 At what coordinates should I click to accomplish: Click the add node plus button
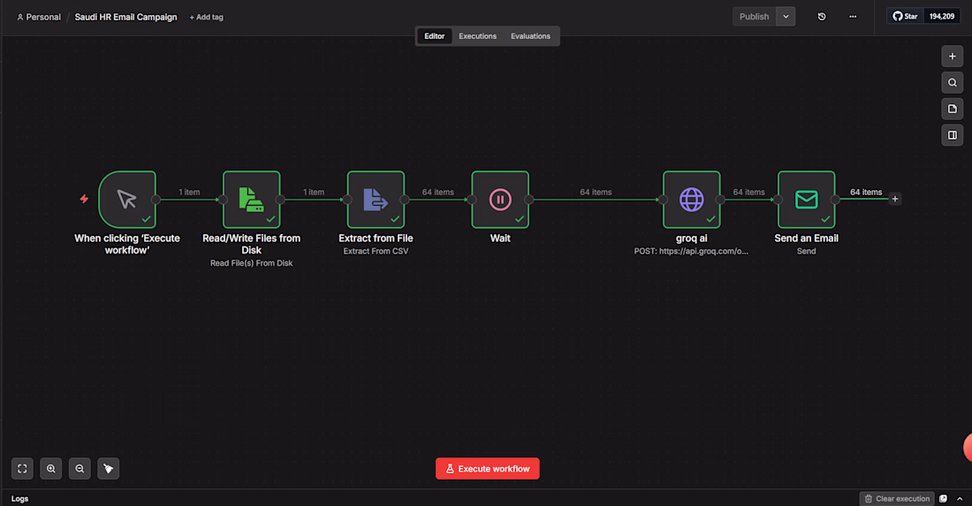[x=953, y=57]
